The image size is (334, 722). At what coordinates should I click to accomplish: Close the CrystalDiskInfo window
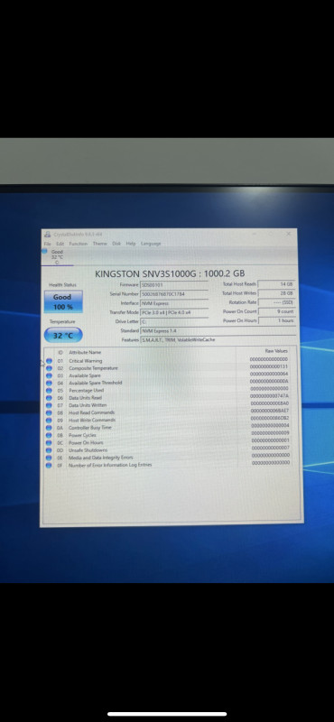point(288,234)
